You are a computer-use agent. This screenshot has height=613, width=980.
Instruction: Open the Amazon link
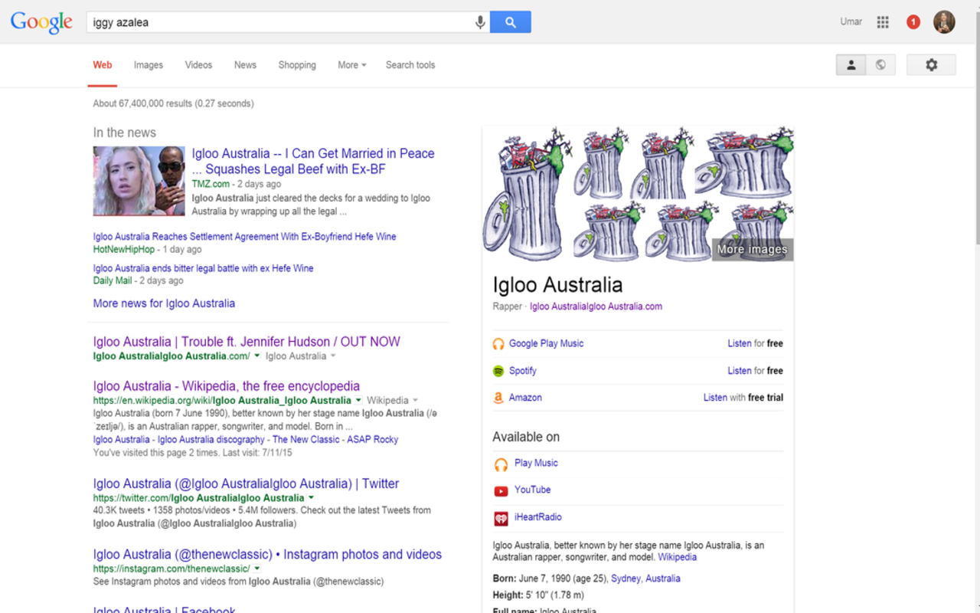pyautogui.click(x=525, y=398)
